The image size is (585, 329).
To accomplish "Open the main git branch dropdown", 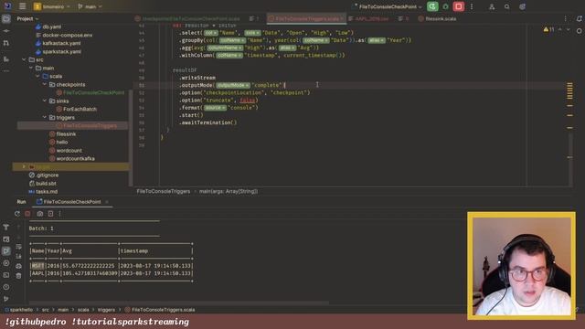I will [x=90, y=6].
